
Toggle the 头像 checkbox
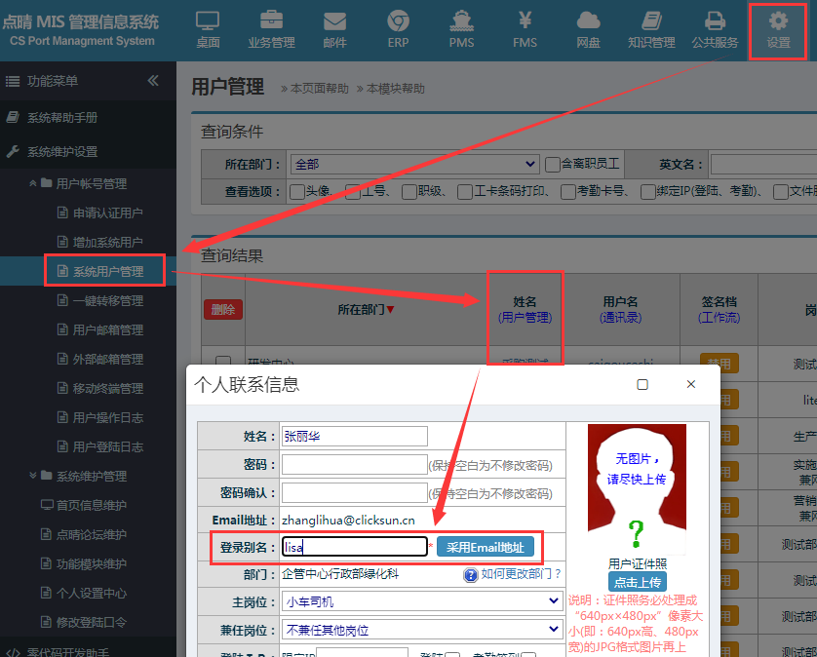(297, 192)
